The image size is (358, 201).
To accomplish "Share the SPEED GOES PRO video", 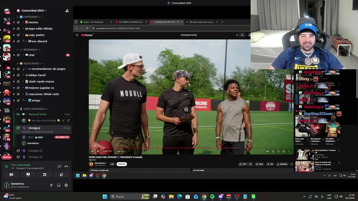I will (259, 164).
